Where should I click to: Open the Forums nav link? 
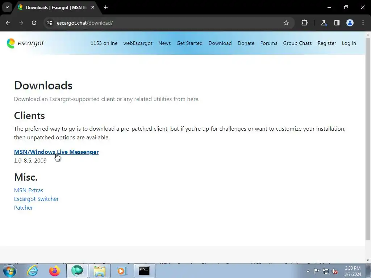(x=269, y=43)
